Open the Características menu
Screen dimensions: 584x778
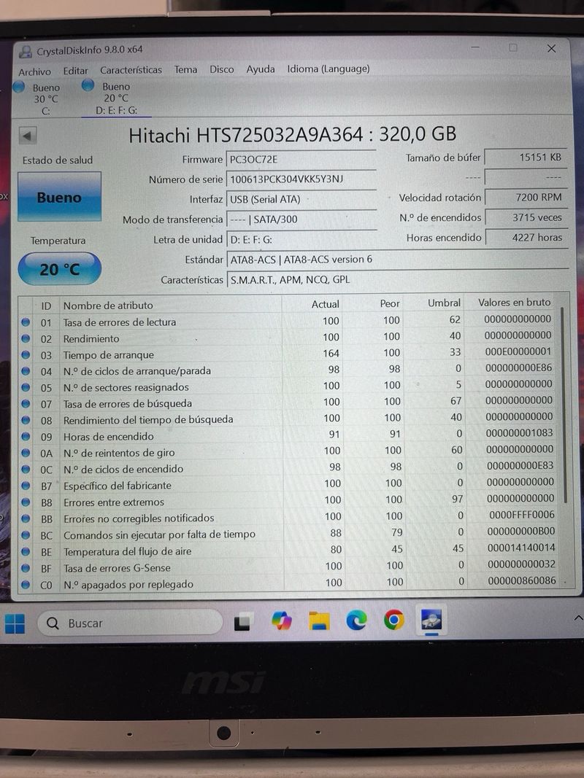click(131, 70)
